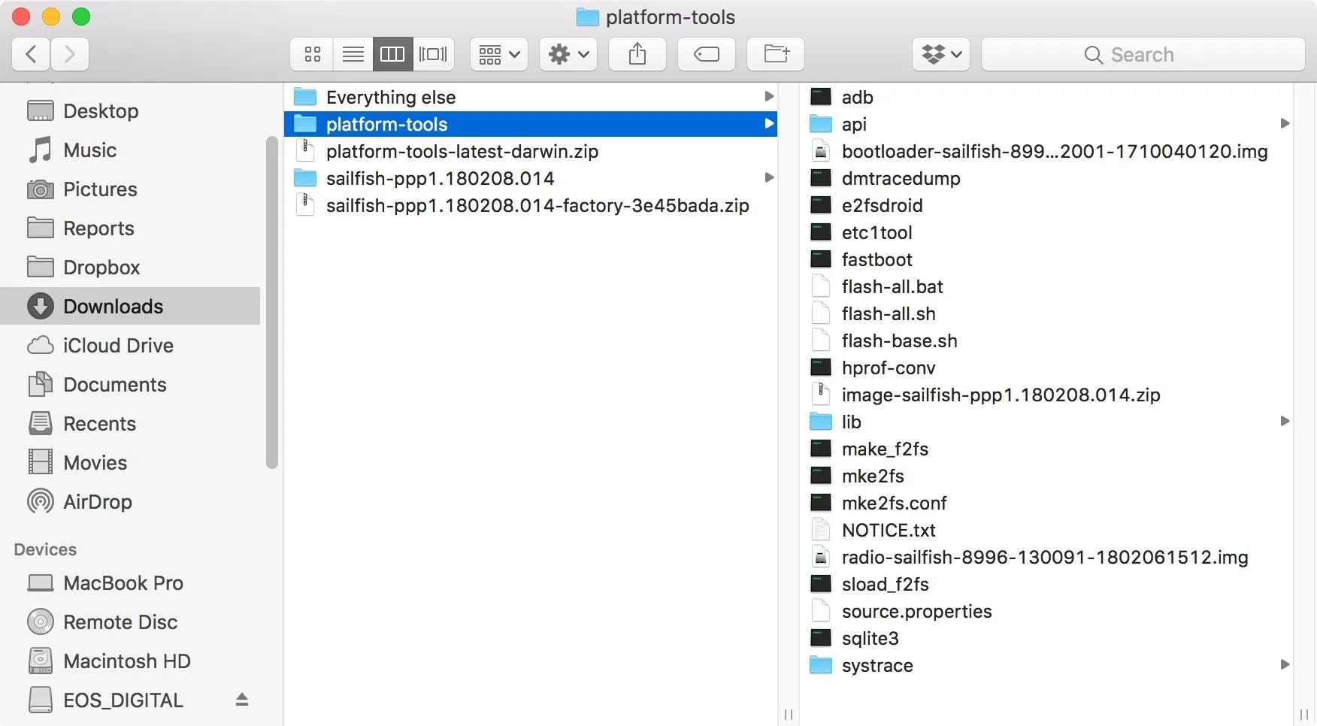1317x726 pixels.
Task: Open AirDrop in the sidebar
Action: point(131,501)
